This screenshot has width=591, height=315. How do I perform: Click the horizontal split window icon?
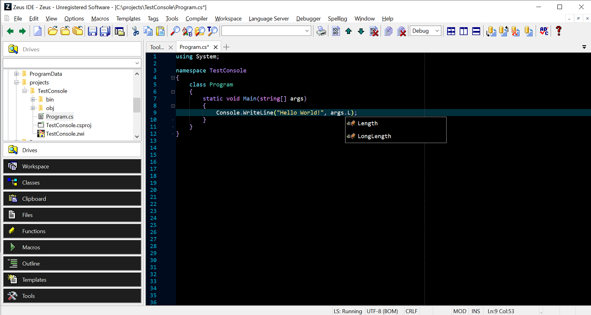[x=476, y=31]
